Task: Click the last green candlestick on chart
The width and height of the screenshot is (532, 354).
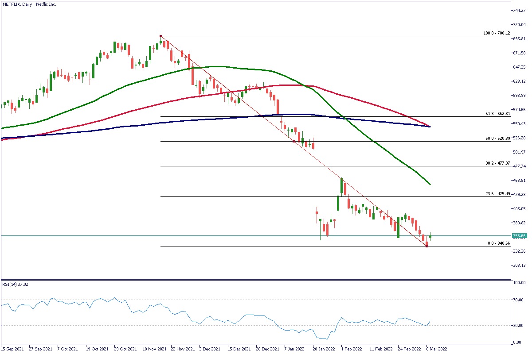Action: coord(430,237)
